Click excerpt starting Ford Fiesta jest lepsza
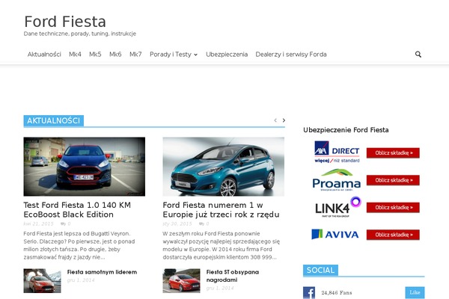 pyautogui.click(x=79, y=245)
